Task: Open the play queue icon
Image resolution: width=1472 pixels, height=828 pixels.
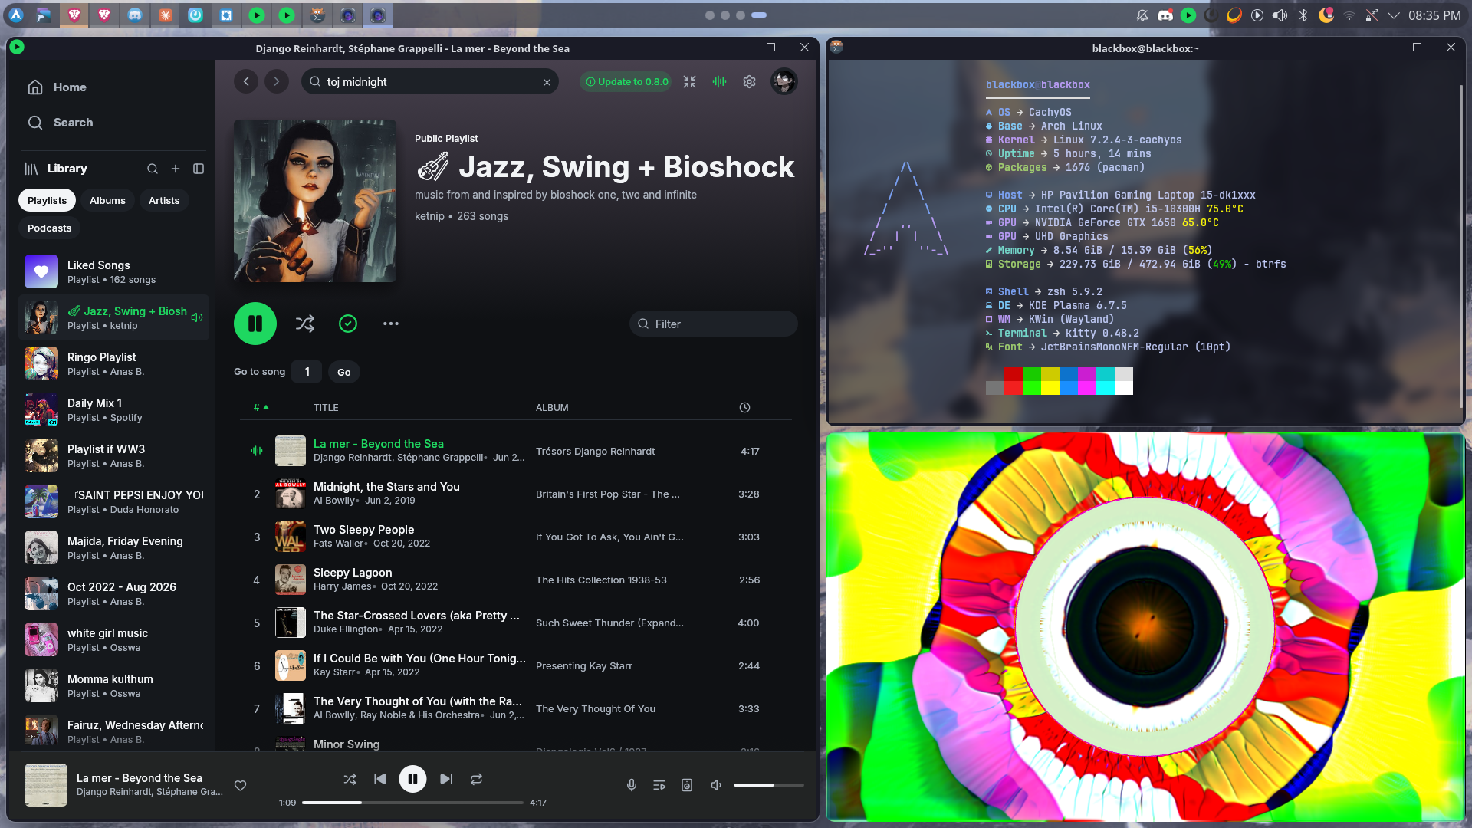Action: pos(659,785)
